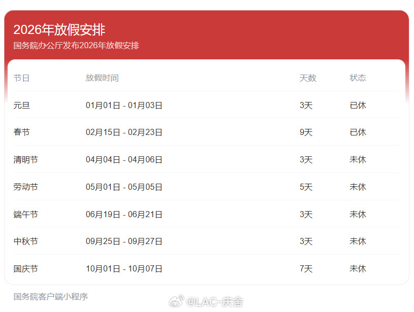This screenshot has width=414, height=312.
Task: Click 已休 status for 元旦
Action: point(358,105)
